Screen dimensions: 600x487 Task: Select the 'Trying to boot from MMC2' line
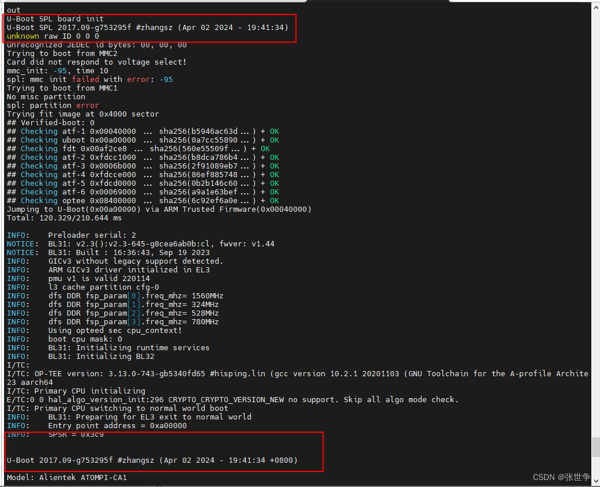[63, 53]
